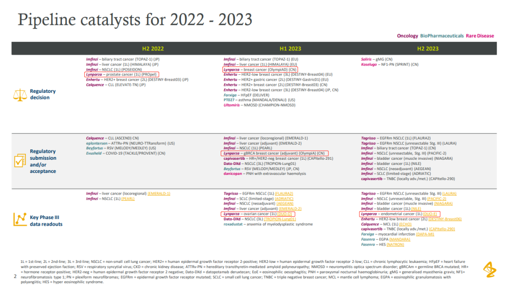The image size is (508, 286).
Task: Click the scales icon beside Regulatory decision
Action: pyautogui.click(x=20, y=94)
